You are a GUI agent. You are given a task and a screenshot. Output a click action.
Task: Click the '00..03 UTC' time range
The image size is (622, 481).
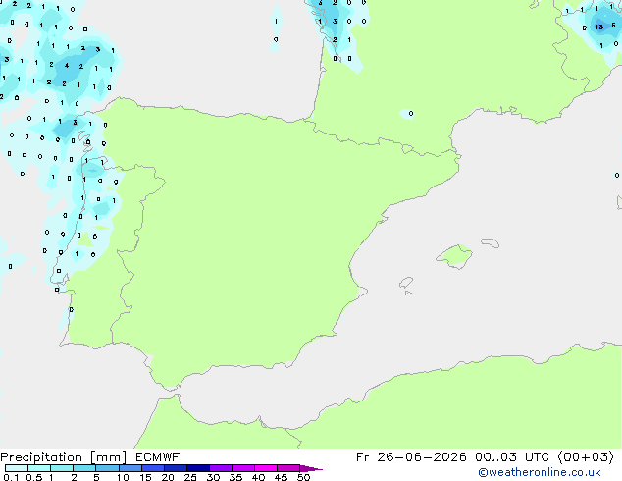point(512,457)
